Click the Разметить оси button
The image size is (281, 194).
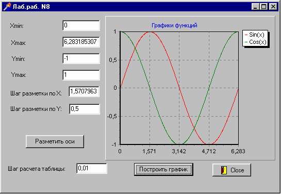pos(55,141)
